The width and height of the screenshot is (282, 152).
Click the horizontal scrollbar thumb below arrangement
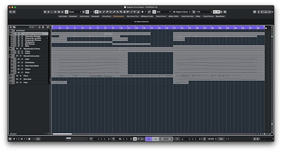point(62,134)
